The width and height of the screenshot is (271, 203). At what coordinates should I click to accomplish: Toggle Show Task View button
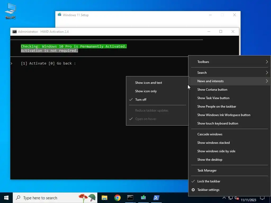click(x=229, y=98)
